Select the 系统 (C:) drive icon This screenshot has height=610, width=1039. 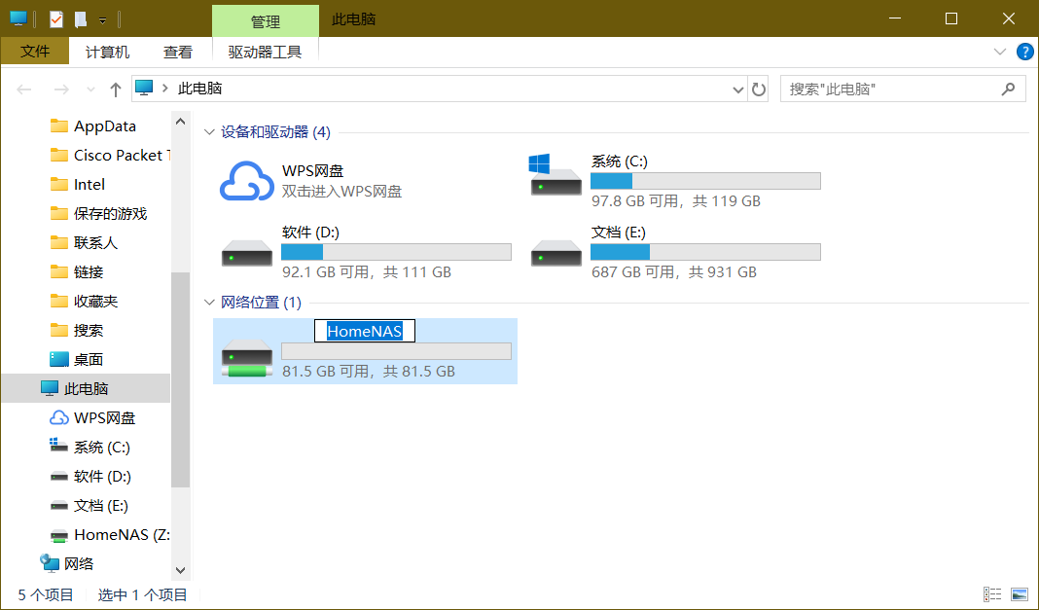coord(555,176)
